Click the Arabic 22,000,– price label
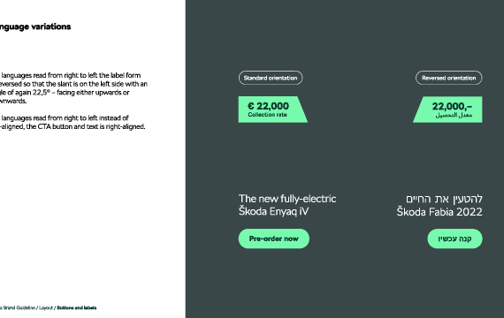The image size is (504, 318). 447,110
